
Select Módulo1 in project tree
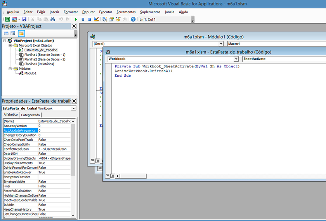30,73
